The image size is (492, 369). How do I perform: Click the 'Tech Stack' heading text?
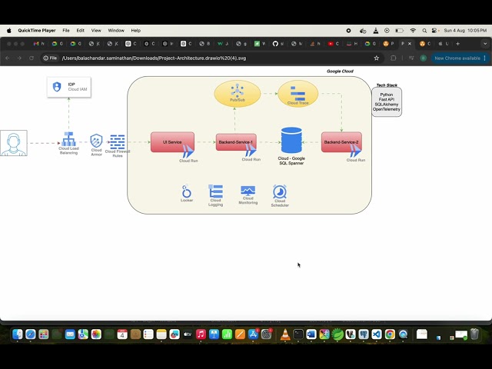coord(387,85)
